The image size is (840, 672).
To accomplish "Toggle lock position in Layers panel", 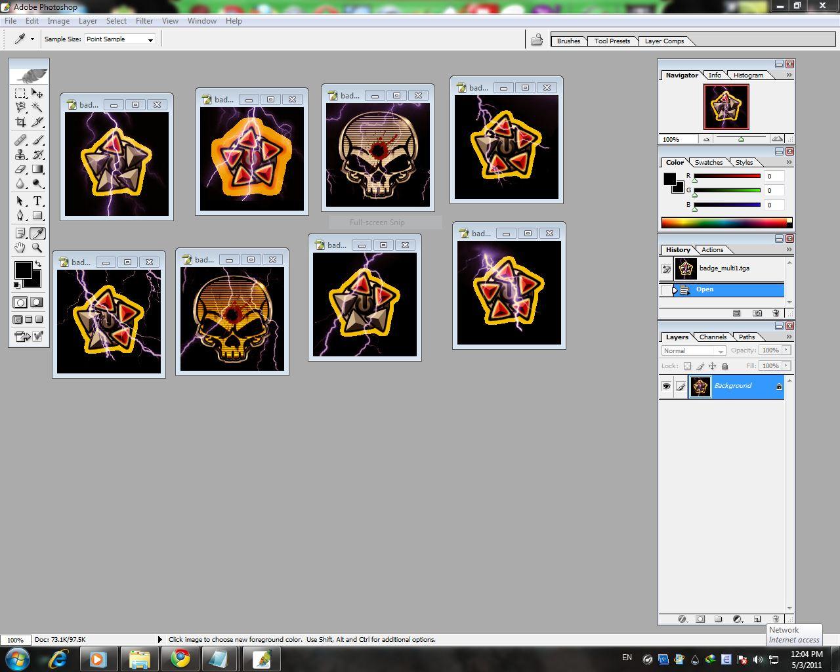I will [x=712, y=366].
